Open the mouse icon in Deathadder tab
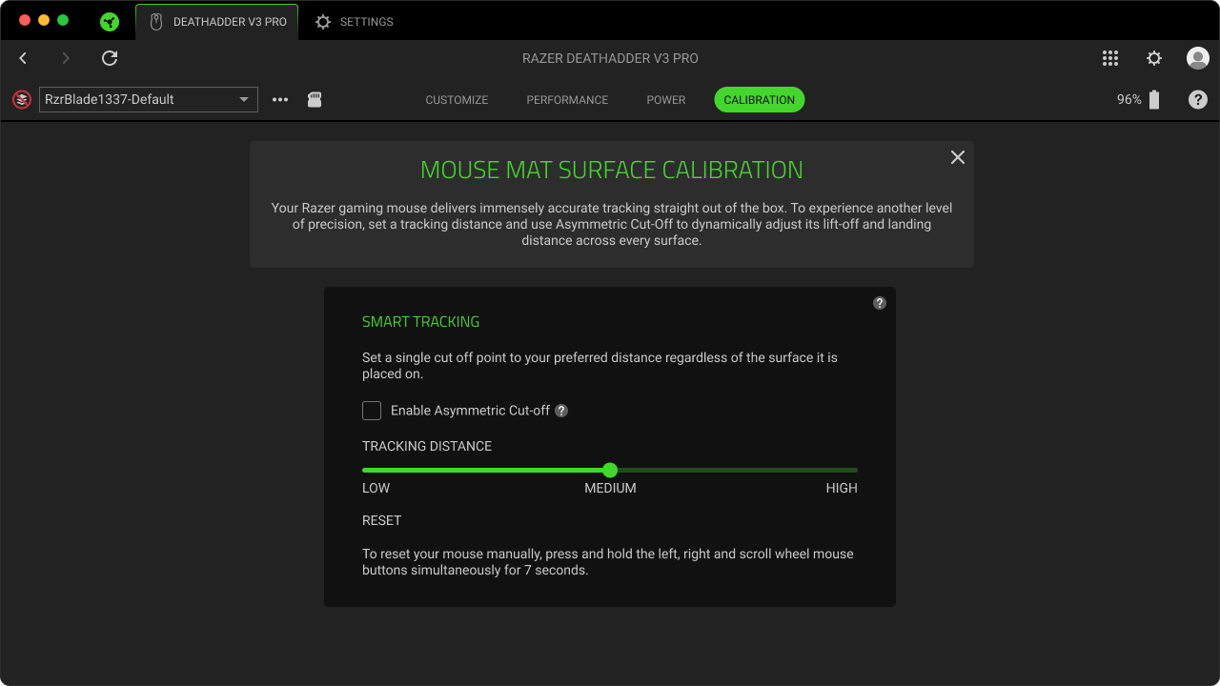Viewport: 1220px width, 686px height. click(156, 21)
